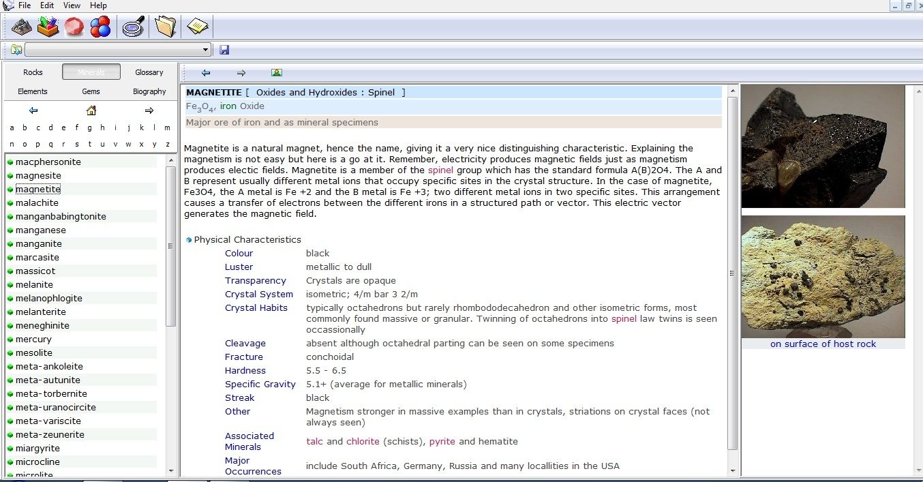923x482 pixels.
Task: Follow the spinel link in Crystal Habits
Action: [624, 319]
